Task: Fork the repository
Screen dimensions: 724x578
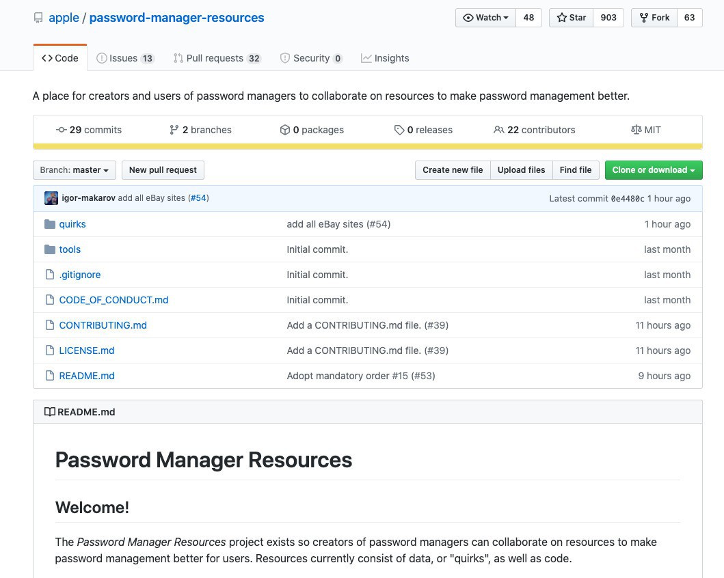Action: 654,18
